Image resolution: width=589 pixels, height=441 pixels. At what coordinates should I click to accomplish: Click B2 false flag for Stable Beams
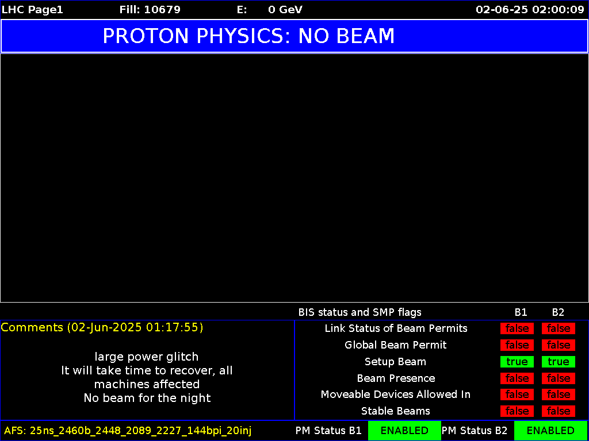point(558,411)
